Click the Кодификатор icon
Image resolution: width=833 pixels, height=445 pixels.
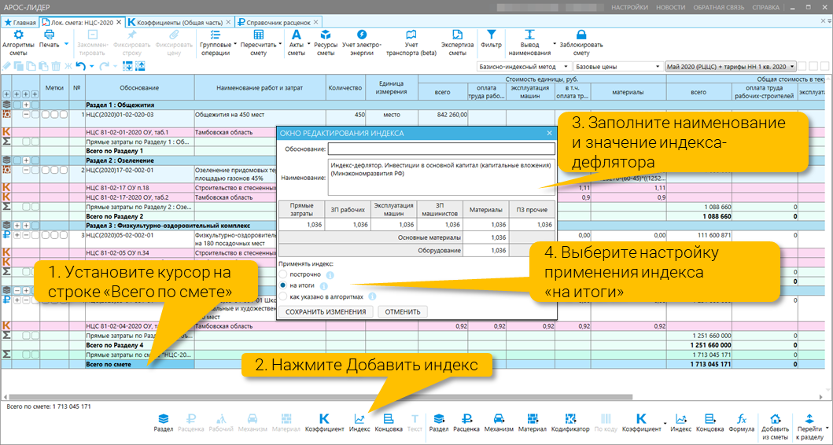coord(570,419)
